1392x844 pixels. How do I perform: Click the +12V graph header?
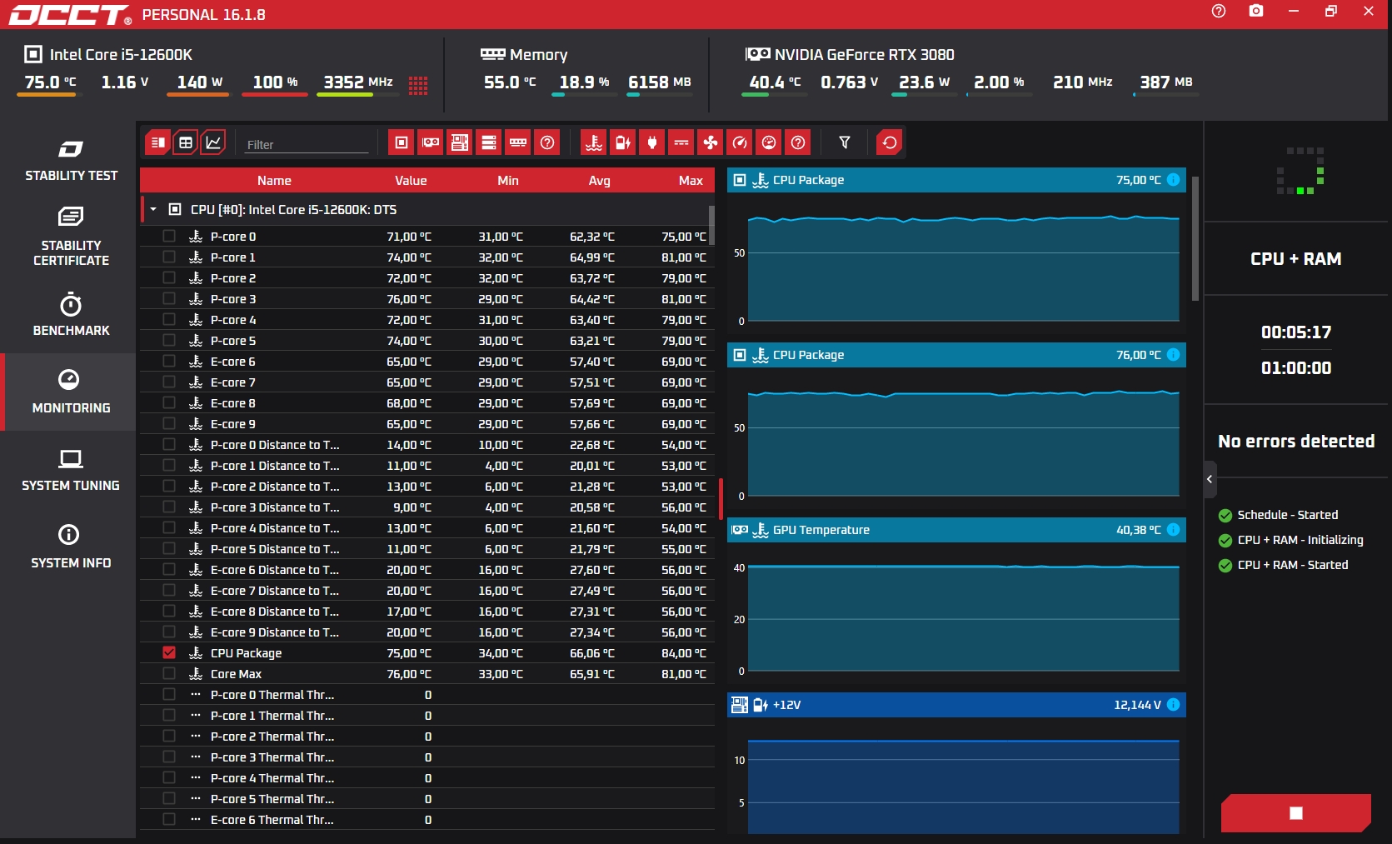tap(956, 705)
